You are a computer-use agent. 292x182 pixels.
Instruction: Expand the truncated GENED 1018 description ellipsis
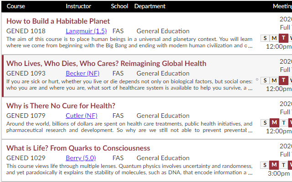click(x=250, y=46)
